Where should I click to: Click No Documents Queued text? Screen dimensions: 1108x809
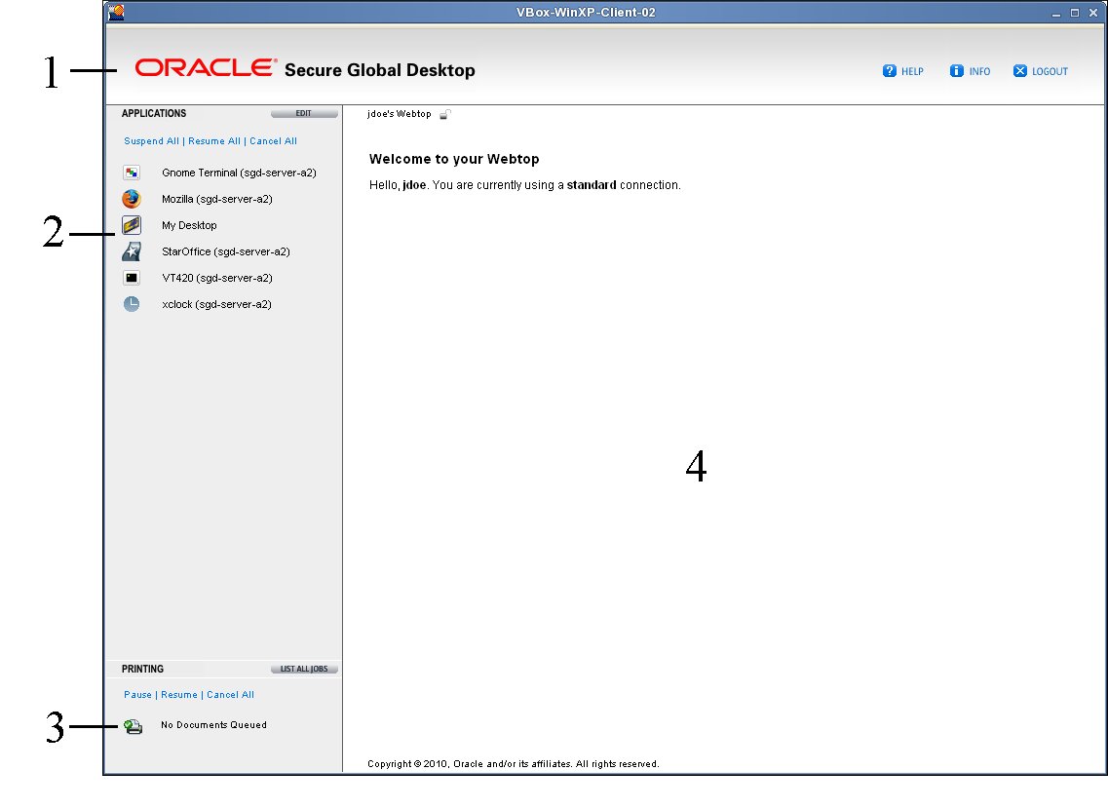pyautogui.click(x=213, y=725)
